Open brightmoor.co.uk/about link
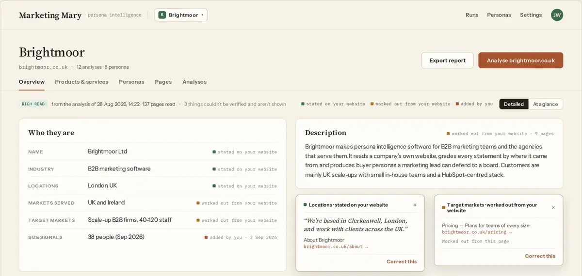This screenshot has width=582, height=276. click(336, 247)
